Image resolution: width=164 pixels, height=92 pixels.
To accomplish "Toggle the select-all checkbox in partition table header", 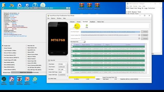I will (x=73, y=45).
